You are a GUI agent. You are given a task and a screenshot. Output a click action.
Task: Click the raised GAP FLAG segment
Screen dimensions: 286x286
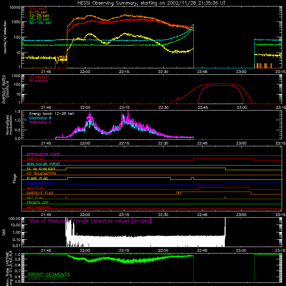[224, 158]
